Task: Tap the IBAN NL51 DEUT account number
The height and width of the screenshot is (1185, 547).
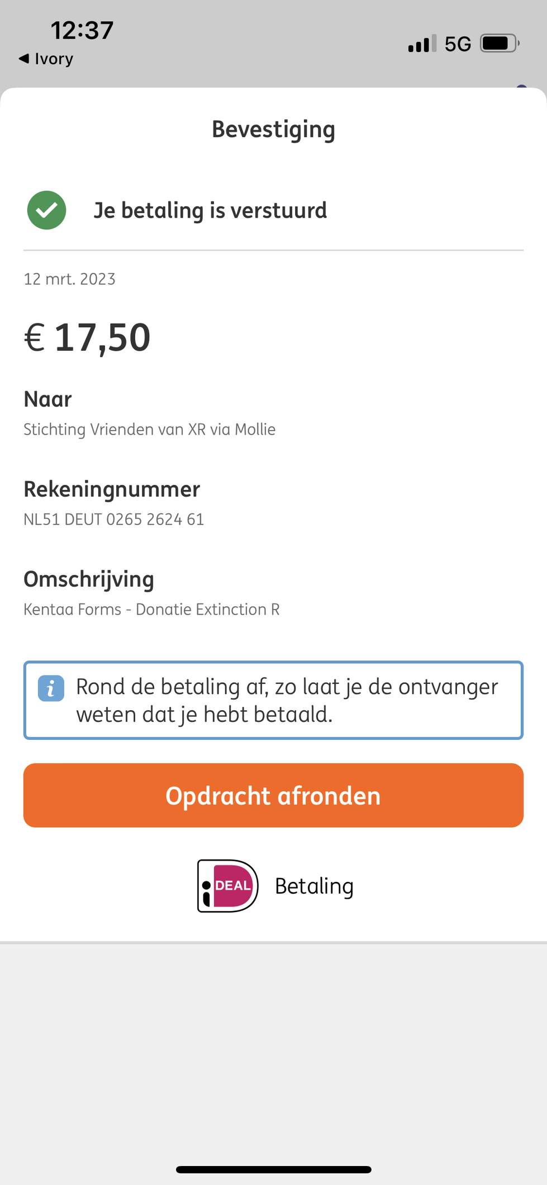Action: point(113,520)
